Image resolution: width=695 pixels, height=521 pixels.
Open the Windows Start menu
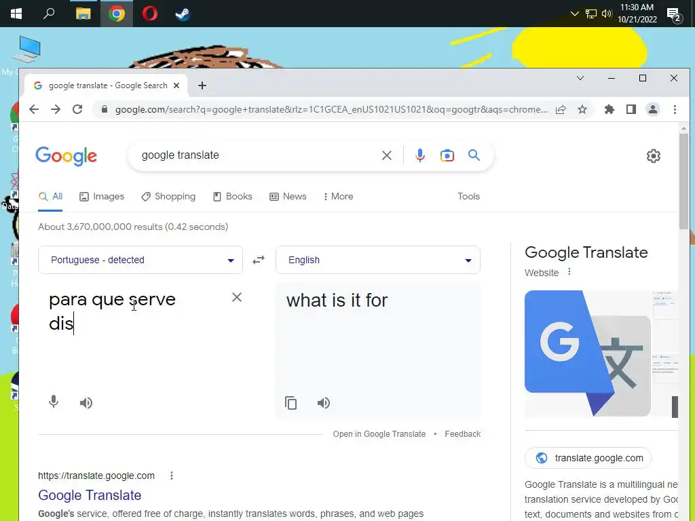(16, 14)
